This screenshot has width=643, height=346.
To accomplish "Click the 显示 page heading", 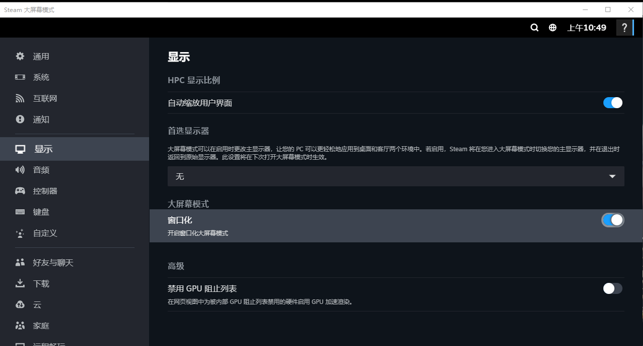I will [x=179, y=57].
